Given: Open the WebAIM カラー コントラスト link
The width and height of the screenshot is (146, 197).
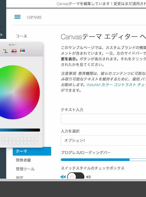Looking at the screenshot, I should 116,85.
